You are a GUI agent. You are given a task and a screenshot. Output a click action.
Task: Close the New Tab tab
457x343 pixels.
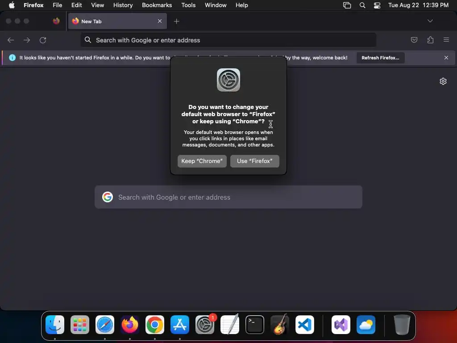(160, 21)
